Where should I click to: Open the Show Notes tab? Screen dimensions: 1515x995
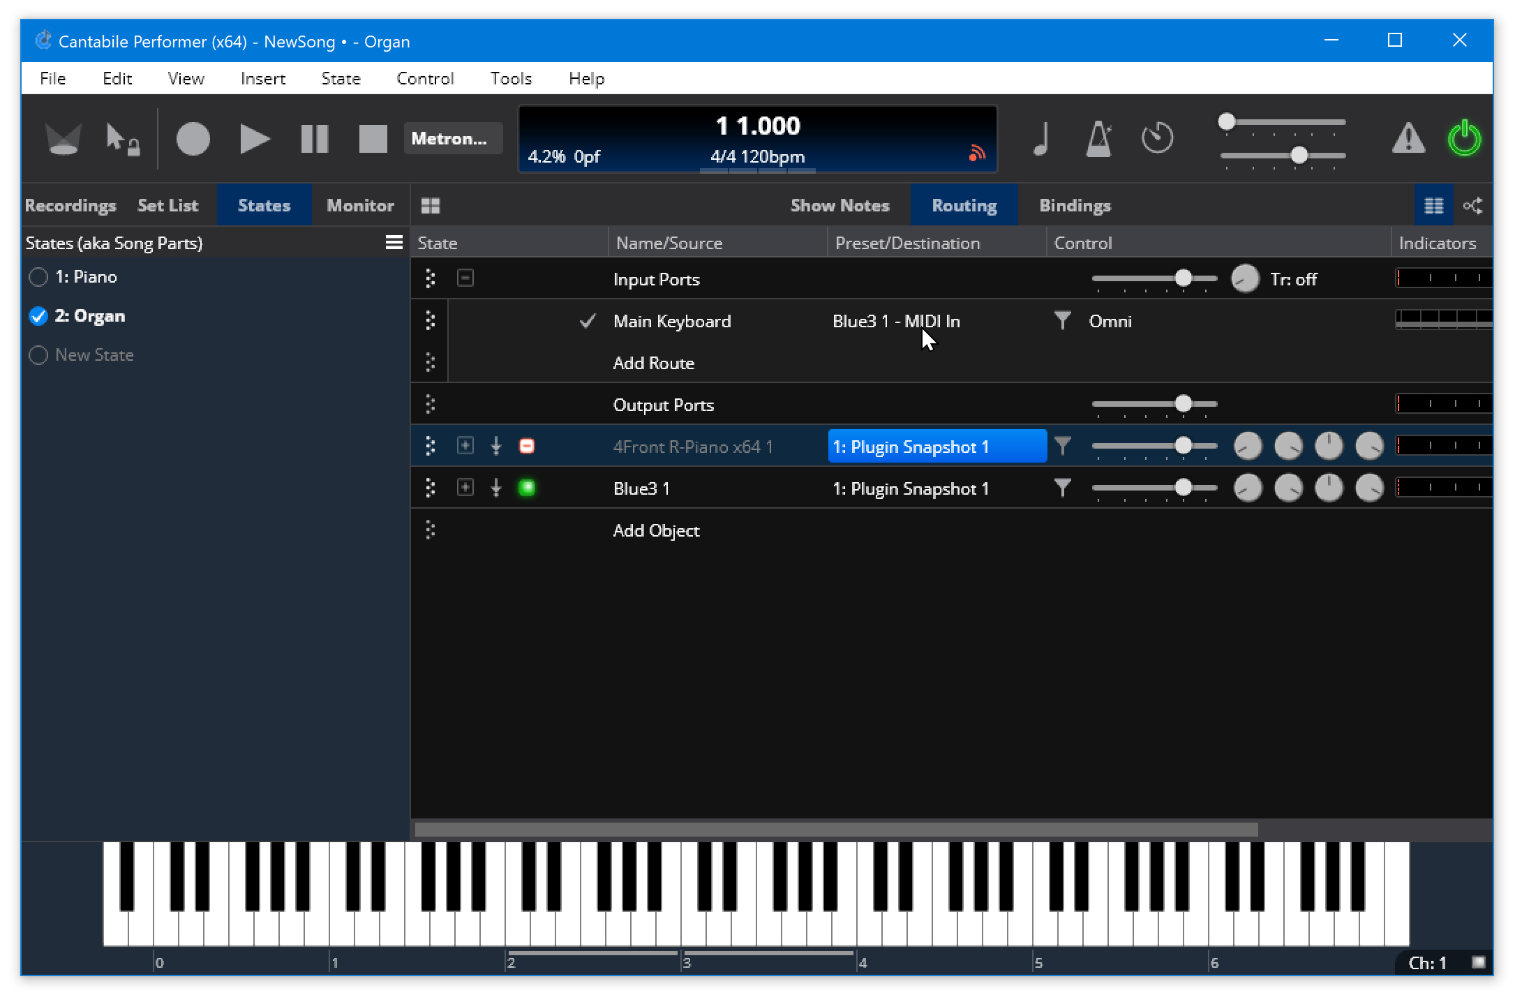point(839,206)
